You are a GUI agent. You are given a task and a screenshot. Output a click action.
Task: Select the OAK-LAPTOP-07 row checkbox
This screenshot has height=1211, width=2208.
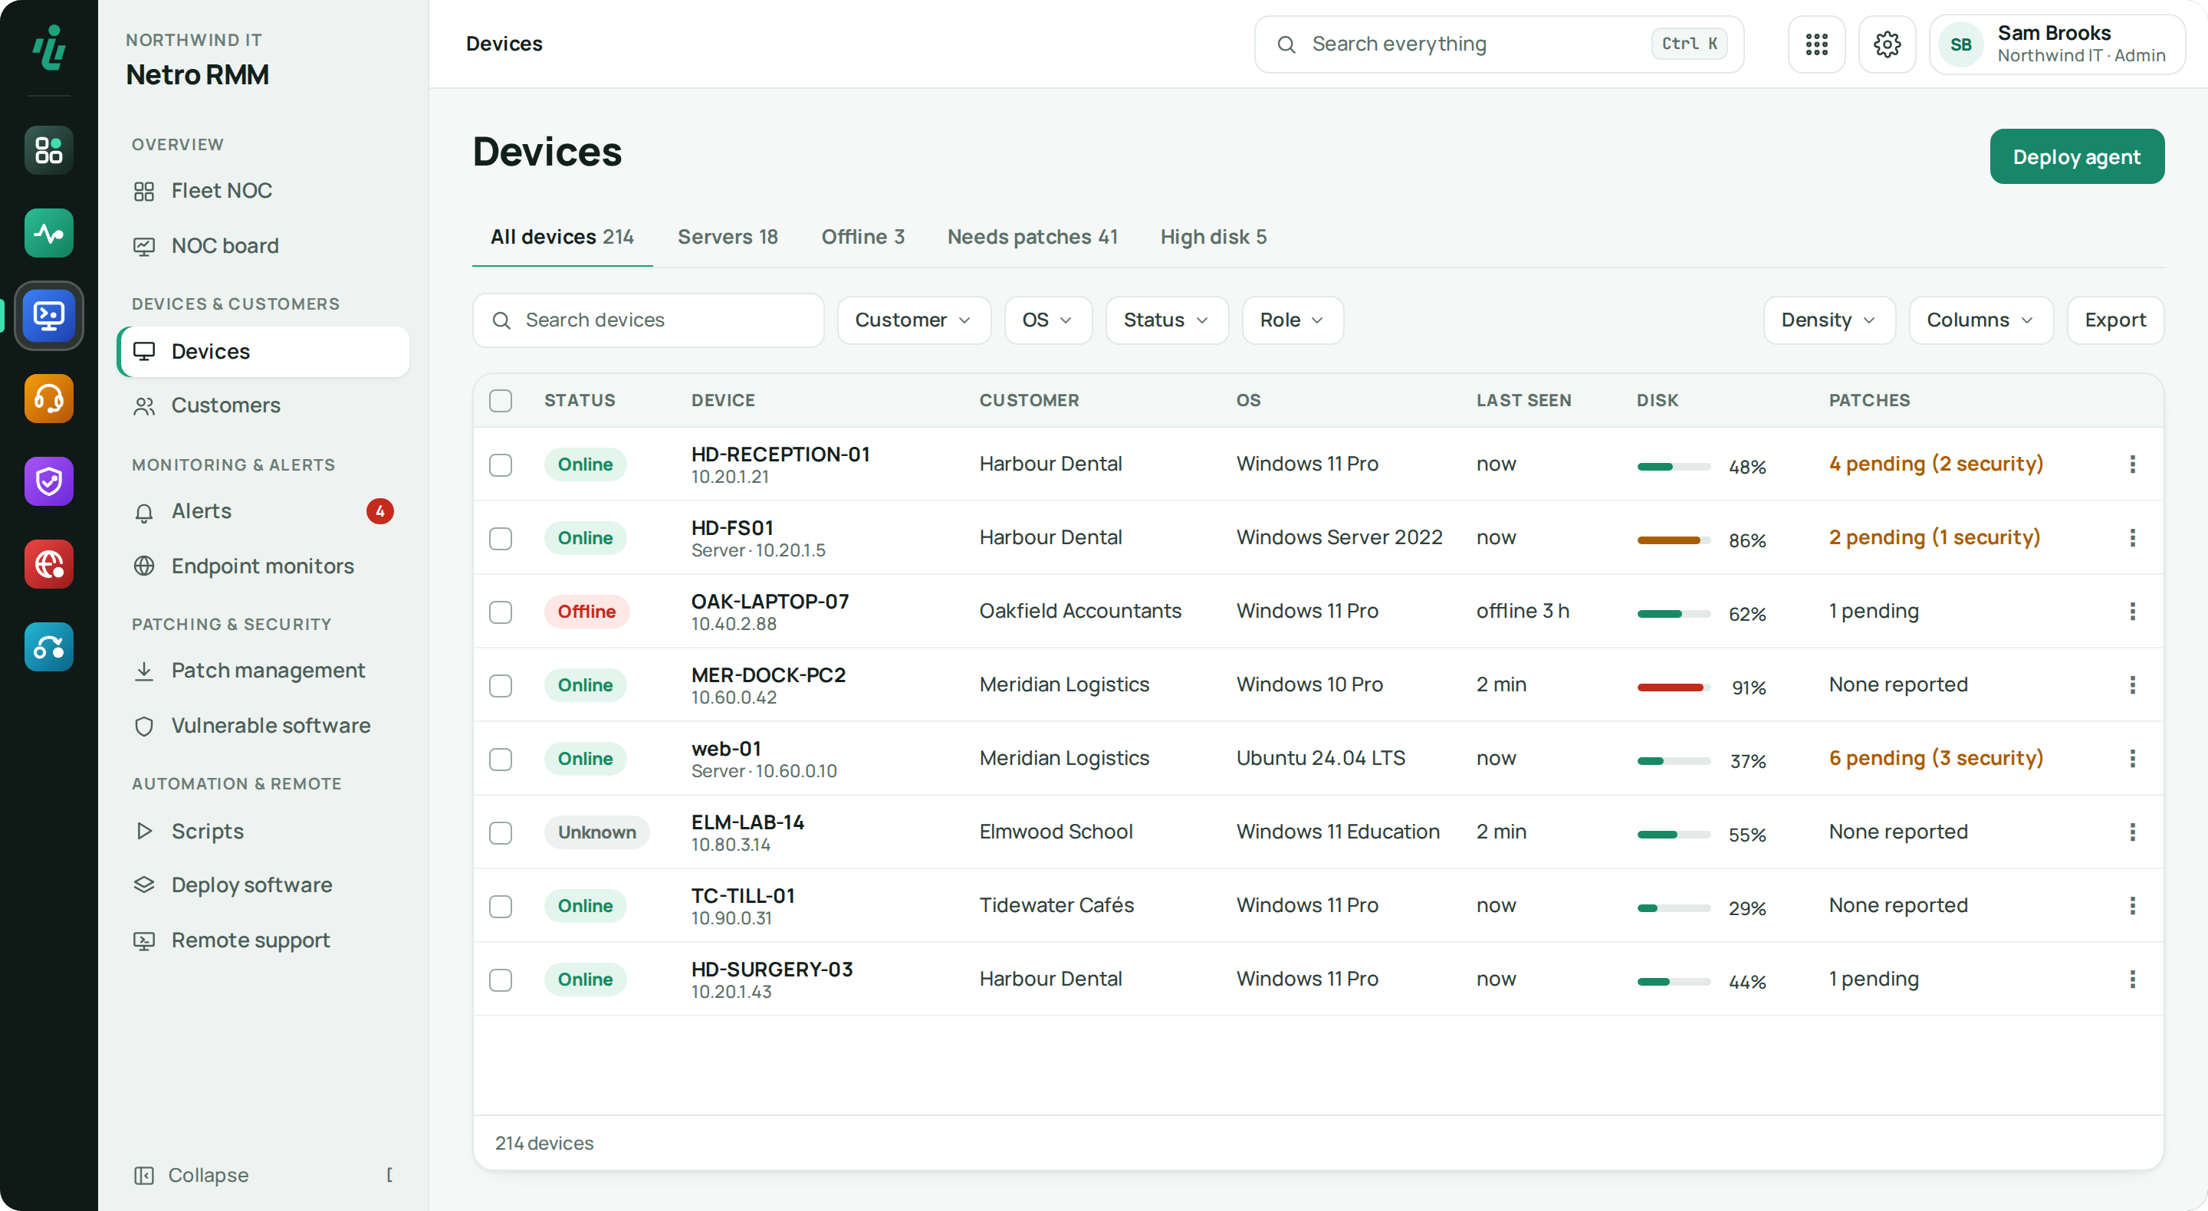pos(501,612)
